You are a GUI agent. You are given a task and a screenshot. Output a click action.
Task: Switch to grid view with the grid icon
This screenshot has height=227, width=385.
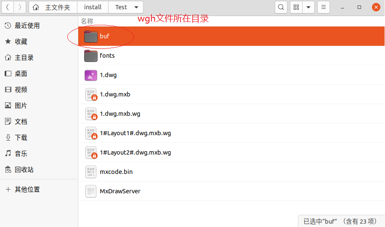[x=296, y=8]
